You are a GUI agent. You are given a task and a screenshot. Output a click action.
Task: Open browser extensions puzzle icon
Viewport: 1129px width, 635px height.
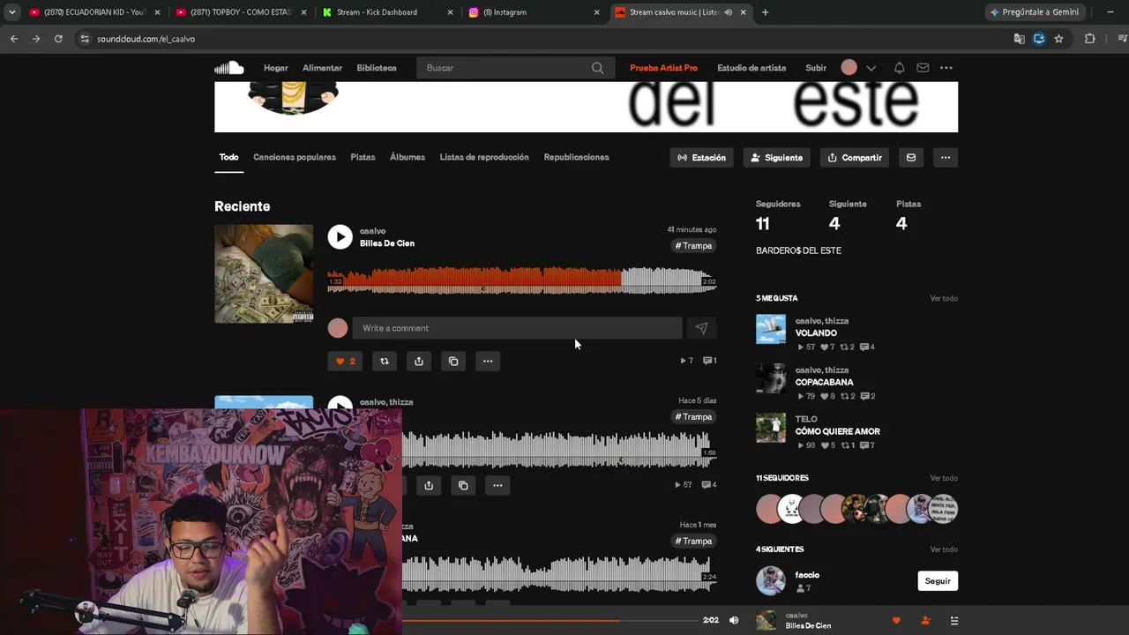pyautogui.click(x=1089, y=39)
